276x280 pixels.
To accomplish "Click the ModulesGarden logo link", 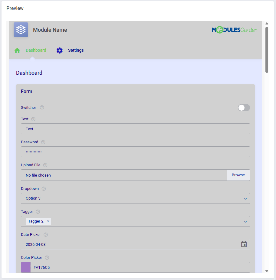I will [x=234, y=30].
